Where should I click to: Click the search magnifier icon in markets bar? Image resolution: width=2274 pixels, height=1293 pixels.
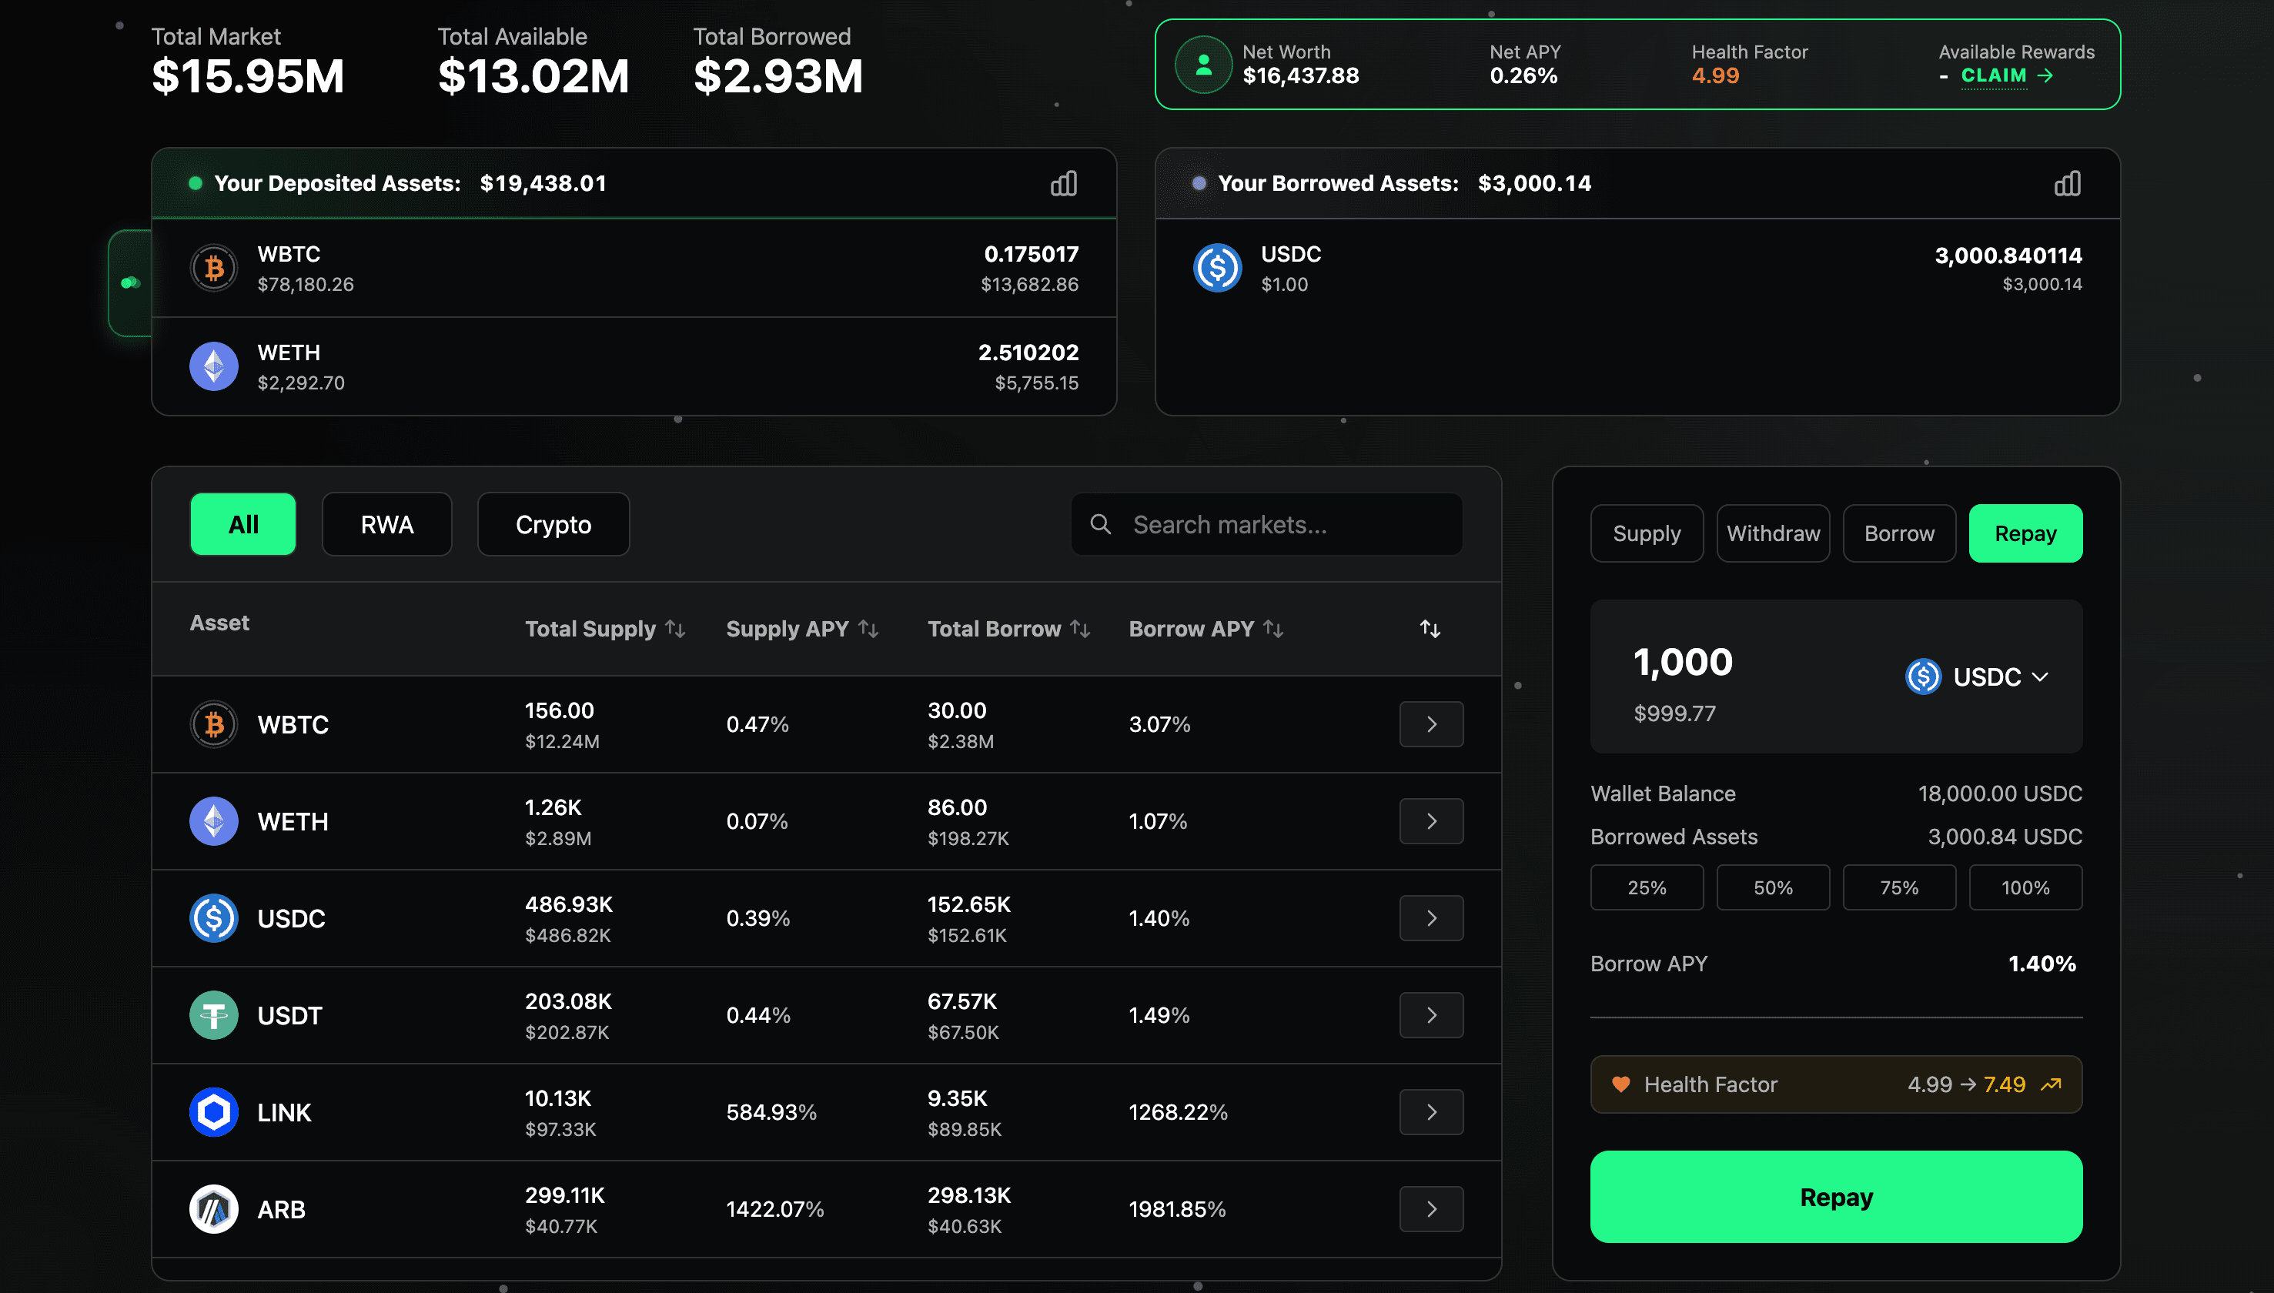[x=1100, y=524]
